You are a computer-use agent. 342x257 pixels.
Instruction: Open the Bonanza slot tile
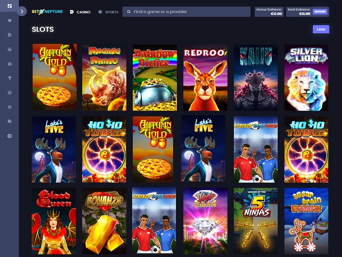[105, 221]
